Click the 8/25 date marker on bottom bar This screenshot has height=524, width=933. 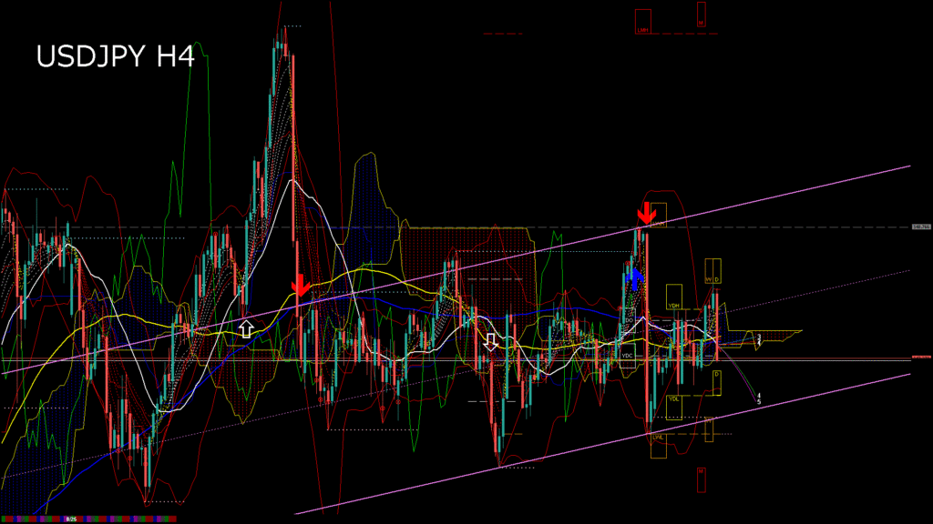tap(71, 519)
